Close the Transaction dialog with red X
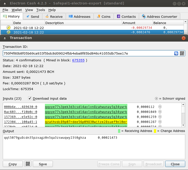 183,38
